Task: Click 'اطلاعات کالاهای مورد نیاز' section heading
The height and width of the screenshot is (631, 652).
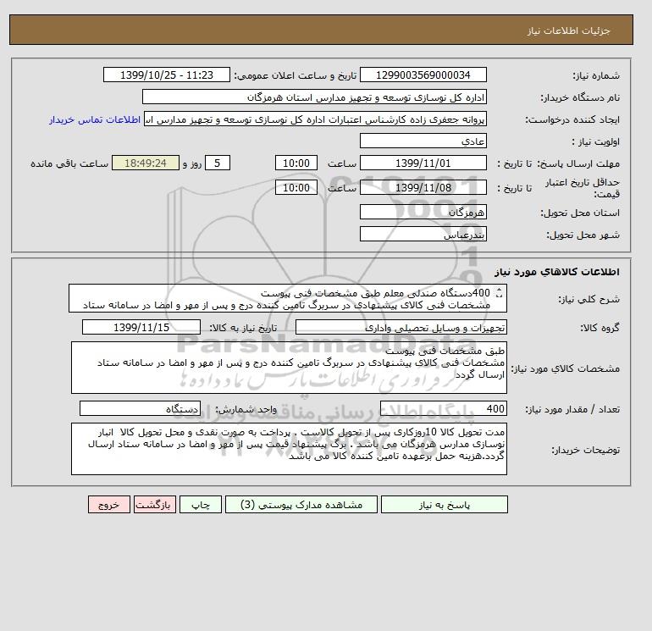Action: coord(557,272)
